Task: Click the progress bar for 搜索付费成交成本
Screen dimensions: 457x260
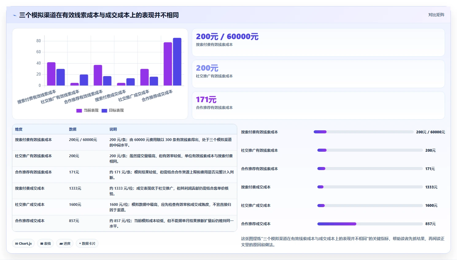Action: coord(370,187)
